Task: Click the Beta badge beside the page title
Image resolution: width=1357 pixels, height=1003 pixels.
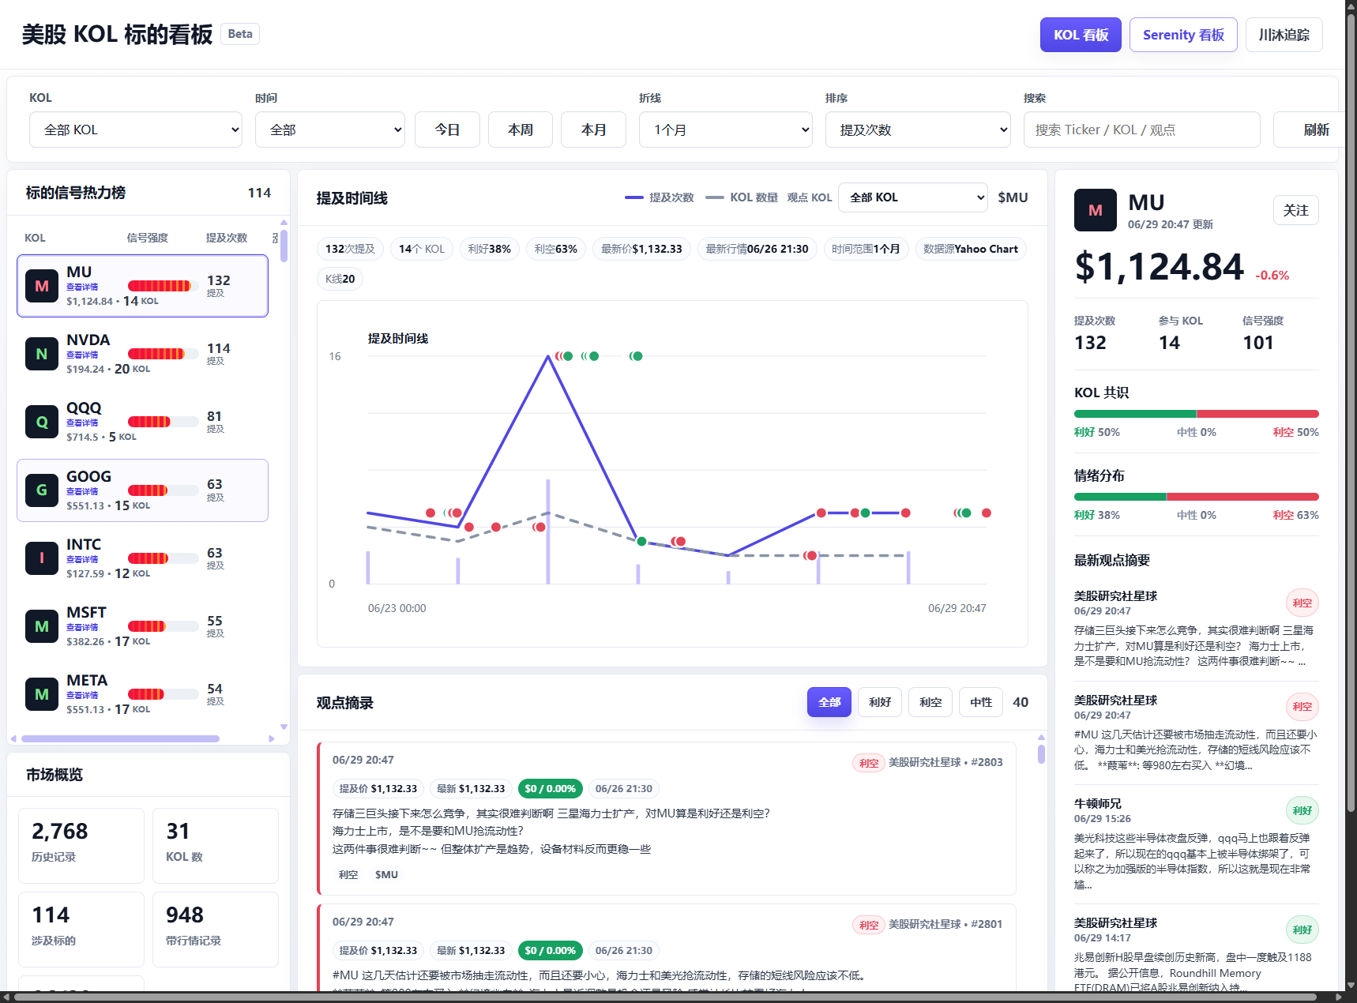Action: pos(240,34)
